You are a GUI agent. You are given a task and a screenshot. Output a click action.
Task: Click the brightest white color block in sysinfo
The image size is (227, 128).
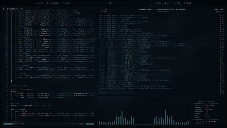[x=215, y=122]
